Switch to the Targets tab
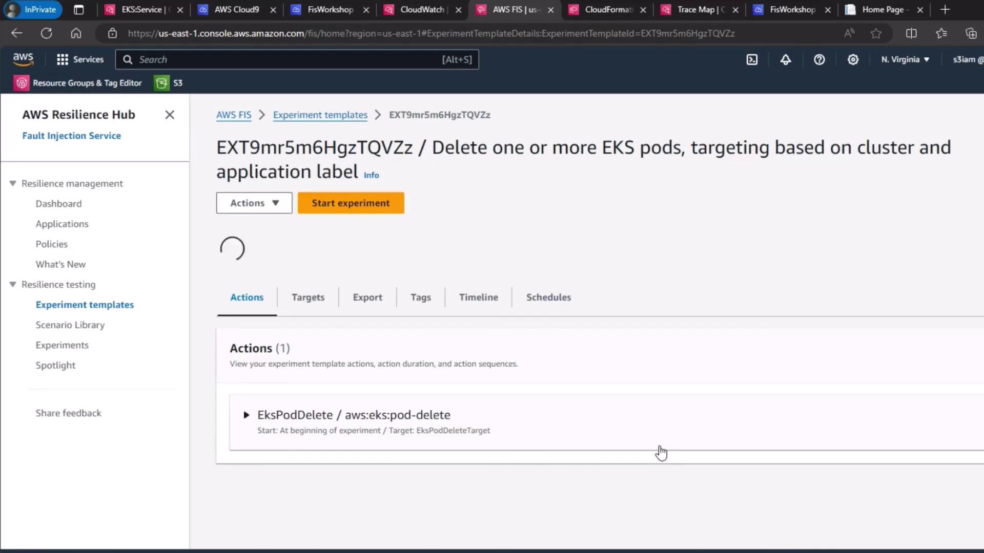The width and height of the screenshot is (984, 553). pyautogui.click(x=307, y=297)
